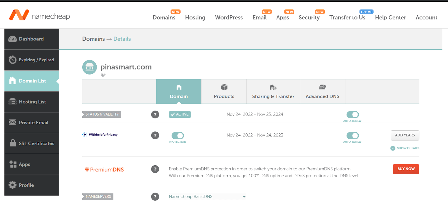Expand Show Details for privacy protection
This screenshot has height=206, width=448.
[x=405, y=148]
